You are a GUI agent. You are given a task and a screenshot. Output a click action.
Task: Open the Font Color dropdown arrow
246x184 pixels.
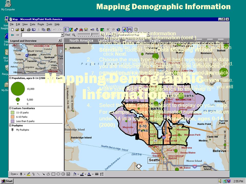point(93,174)
